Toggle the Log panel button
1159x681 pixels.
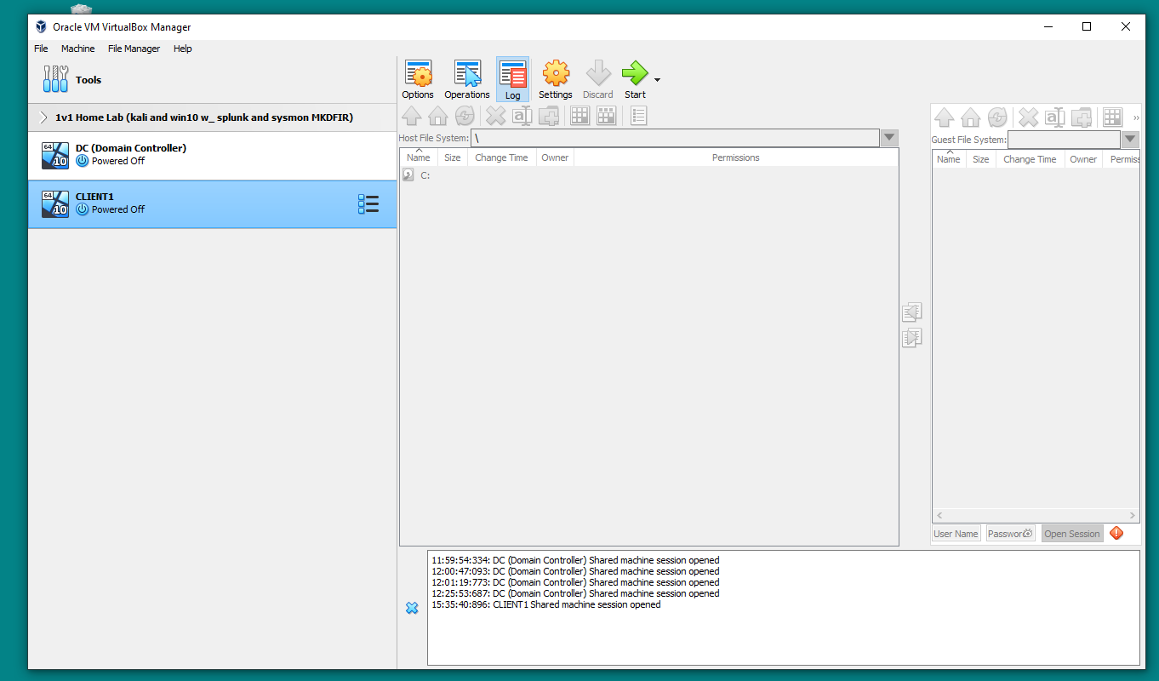[x=512, y=79]
